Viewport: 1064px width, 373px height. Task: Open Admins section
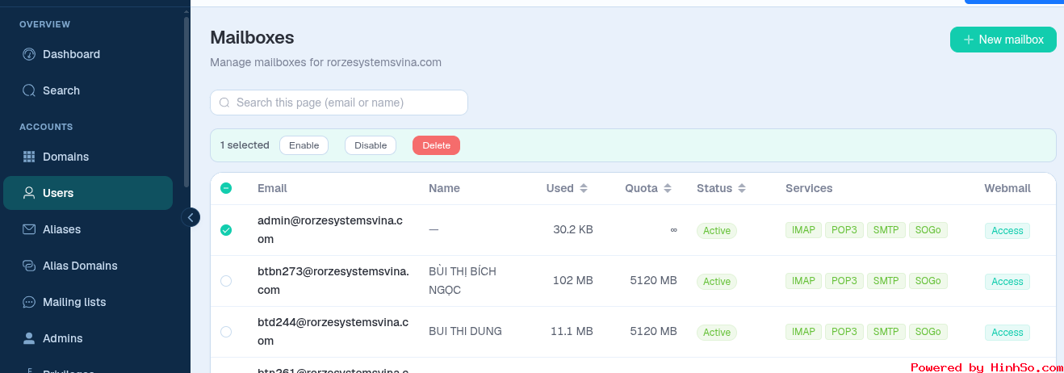(x=88, y=338)
